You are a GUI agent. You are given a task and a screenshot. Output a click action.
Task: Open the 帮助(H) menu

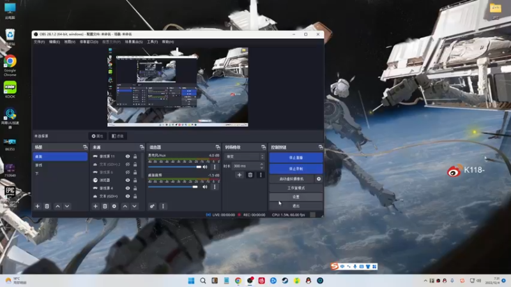click(168, 42)
